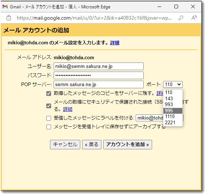Click the bold mikio@tohda.com address text

[74, 57]
